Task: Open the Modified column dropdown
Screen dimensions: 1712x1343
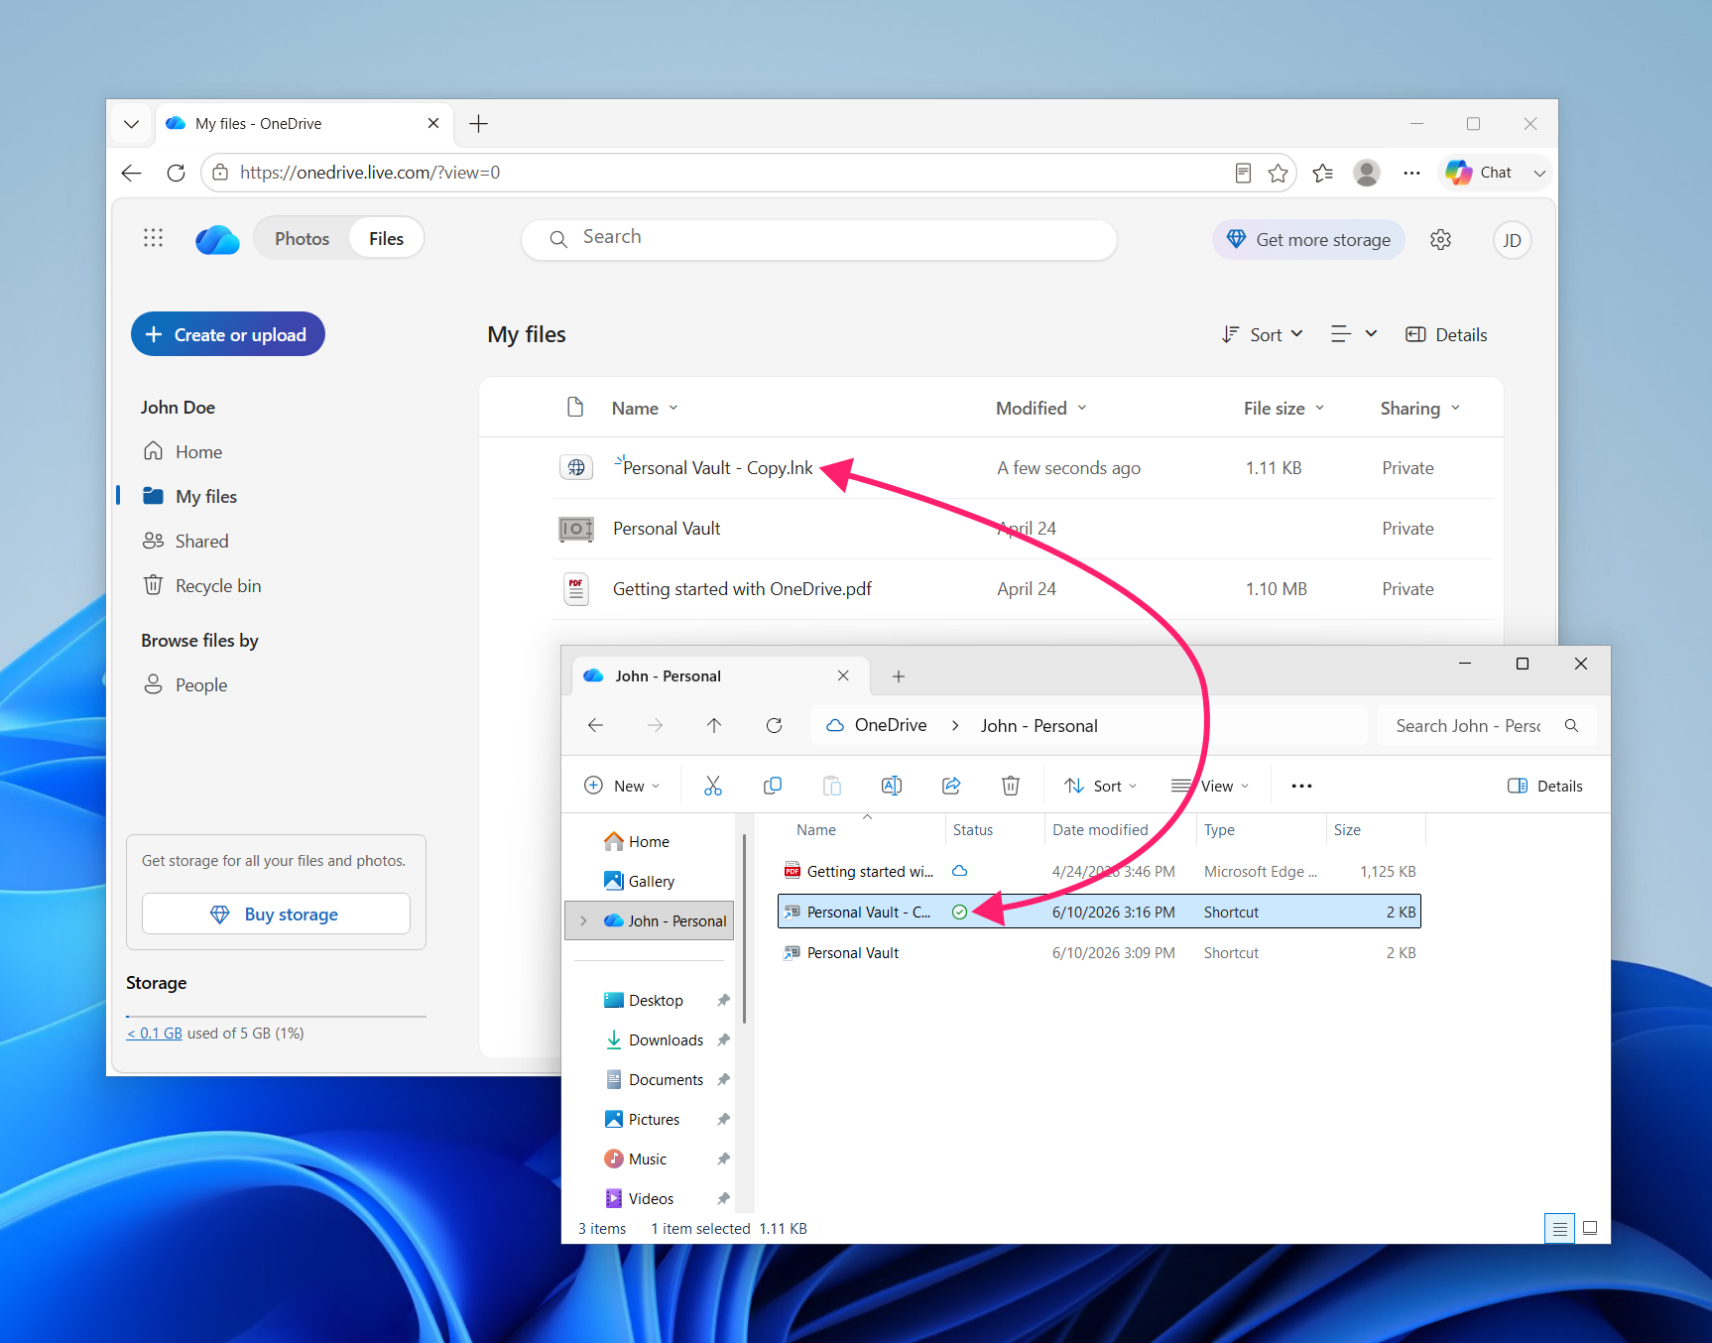Action: [x=1041, y=409]
